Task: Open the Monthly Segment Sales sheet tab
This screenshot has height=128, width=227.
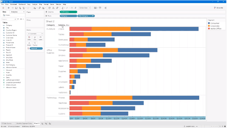Action: point(24,123)
